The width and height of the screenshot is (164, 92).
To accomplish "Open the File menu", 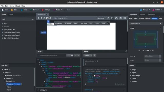I will tap(2, 6).
